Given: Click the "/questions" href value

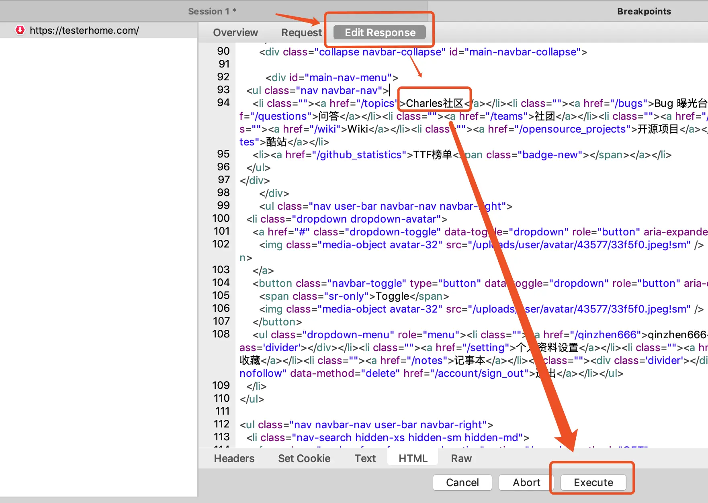Looking at the screenshot, I should pyautogui.click(x=281, y=116).
